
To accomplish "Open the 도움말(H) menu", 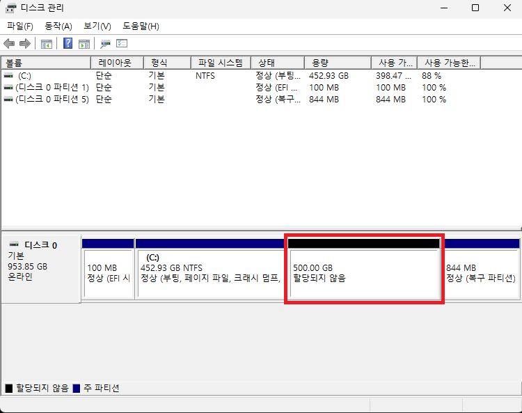I will [141, 26].
